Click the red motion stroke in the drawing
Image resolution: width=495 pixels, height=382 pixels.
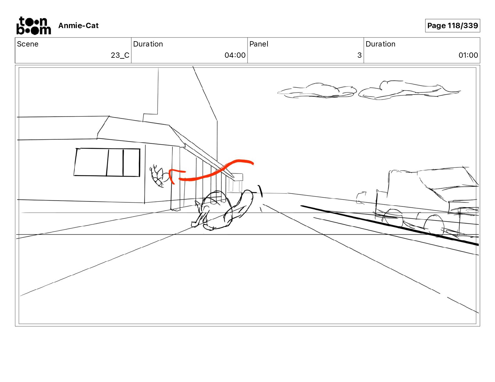pos(211,171)
